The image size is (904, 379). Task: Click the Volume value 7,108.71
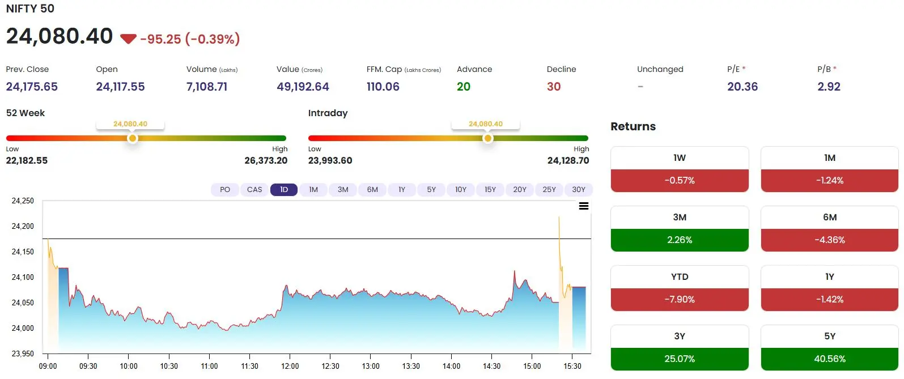pos(207,87)
